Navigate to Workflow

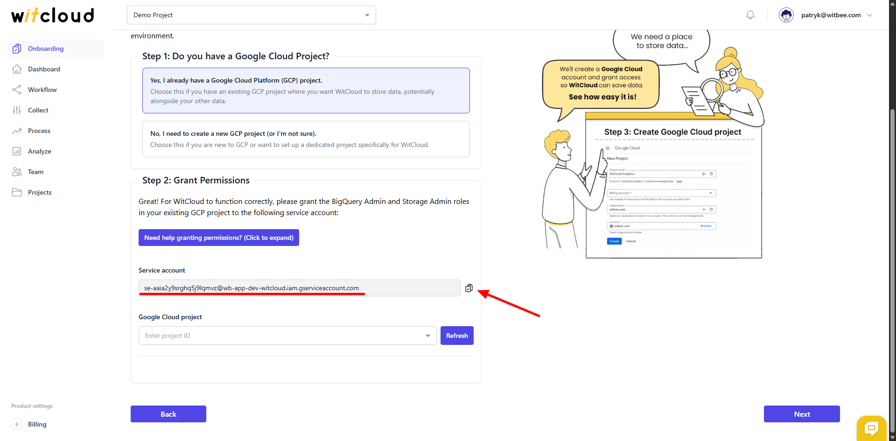pos(56,90)
